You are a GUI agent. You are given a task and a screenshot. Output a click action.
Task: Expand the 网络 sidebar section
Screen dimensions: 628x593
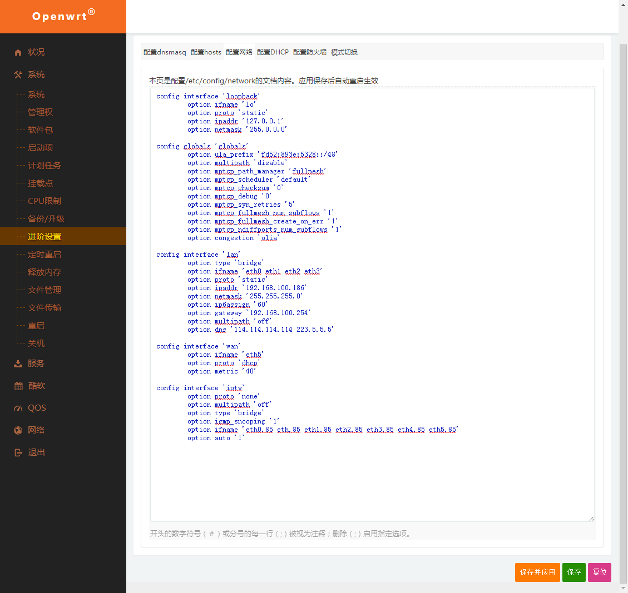tap(36, 430)
